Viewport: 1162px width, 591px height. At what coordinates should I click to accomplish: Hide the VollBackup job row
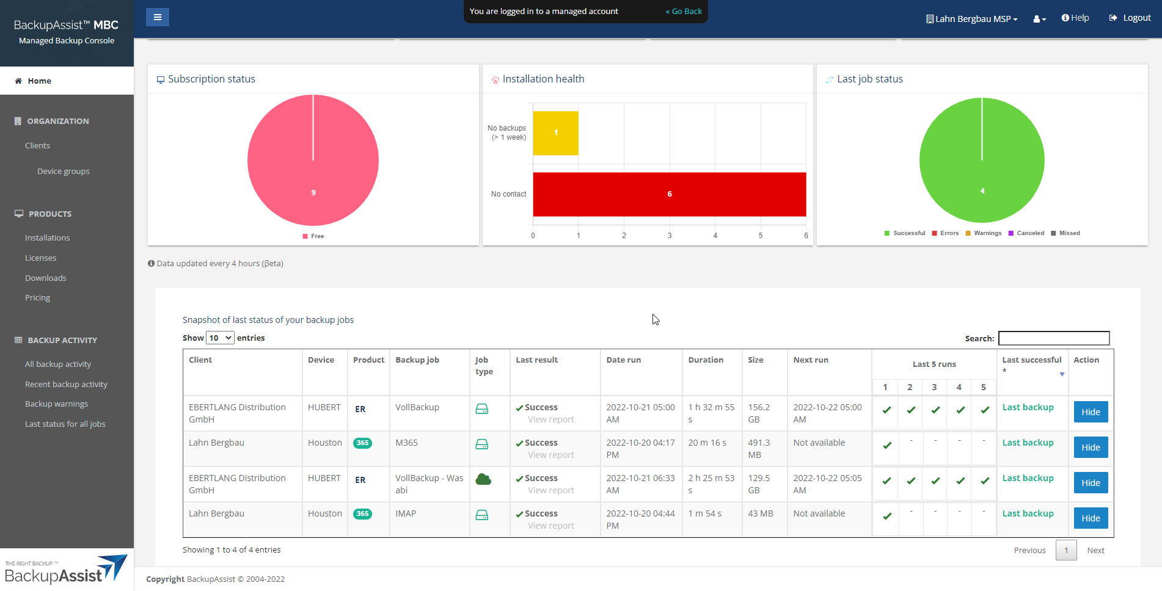(1091, 412)
